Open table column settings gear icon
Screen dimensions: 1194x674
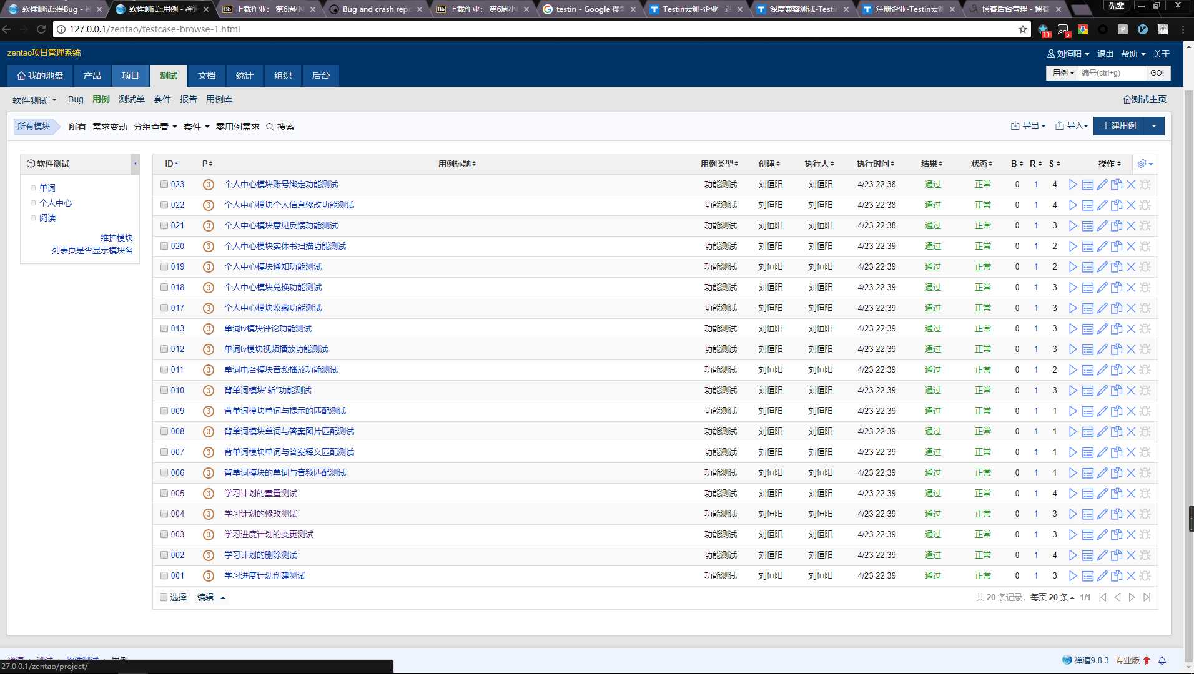[x=1145, y=164]
